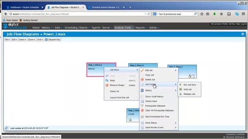Click the refresh icon beside Last update

tap(6, 128)
